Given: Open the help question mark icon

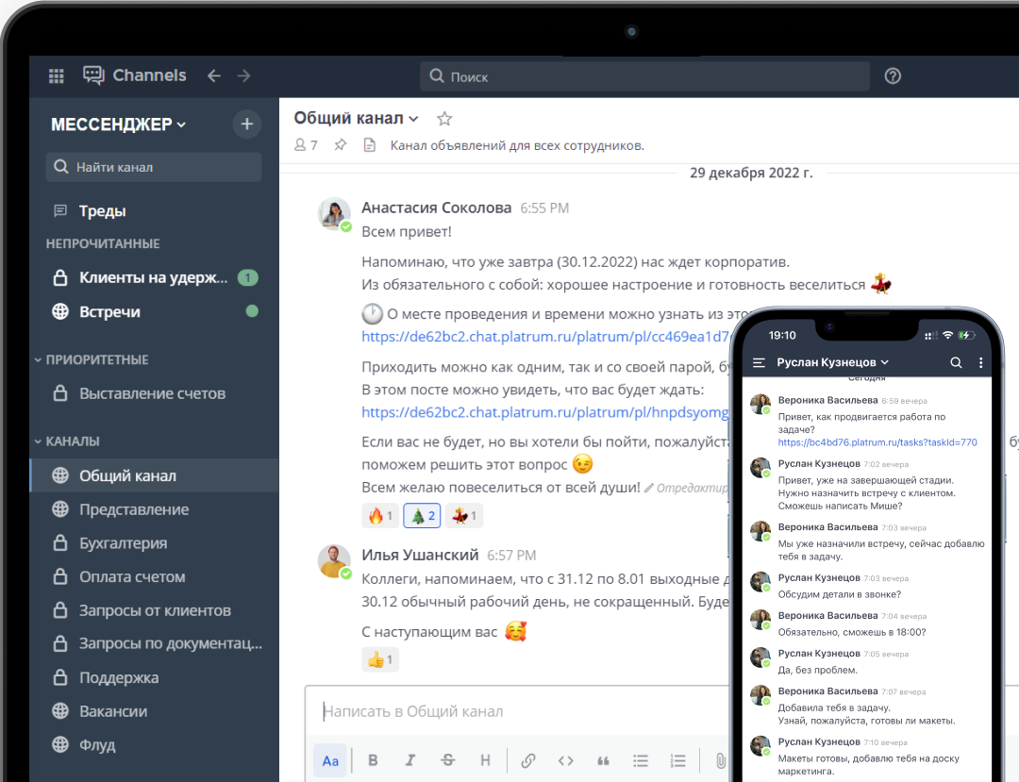Looking at the screenshot, I should pyautogui.click(x=893, y=76).
